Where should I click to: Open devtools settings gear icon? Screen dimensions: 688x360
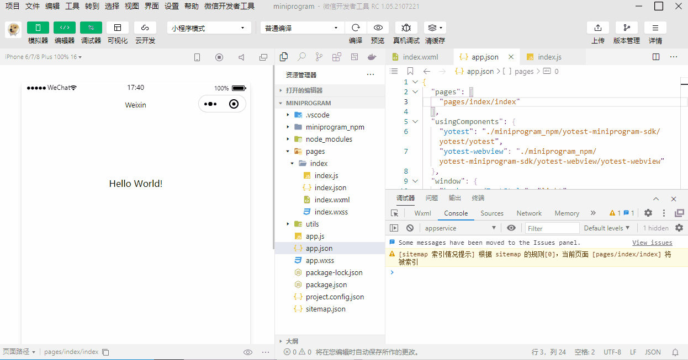648,213
